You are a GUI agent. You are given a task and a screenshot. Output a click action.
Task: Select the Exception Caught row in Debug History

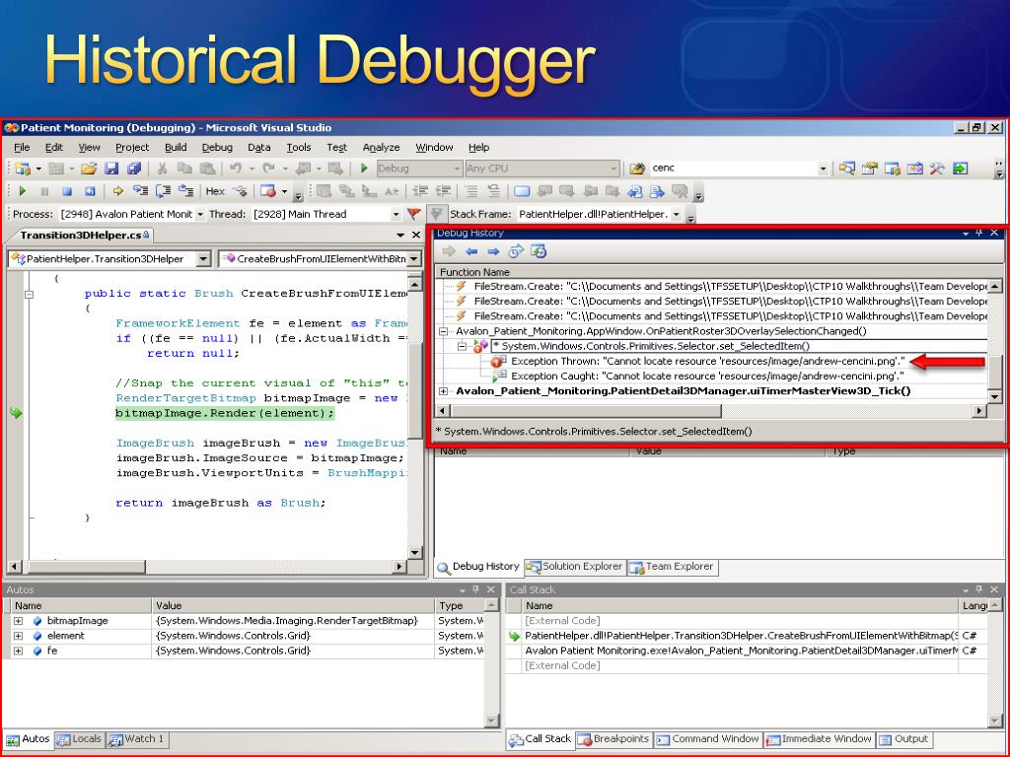tap(707, 376)
